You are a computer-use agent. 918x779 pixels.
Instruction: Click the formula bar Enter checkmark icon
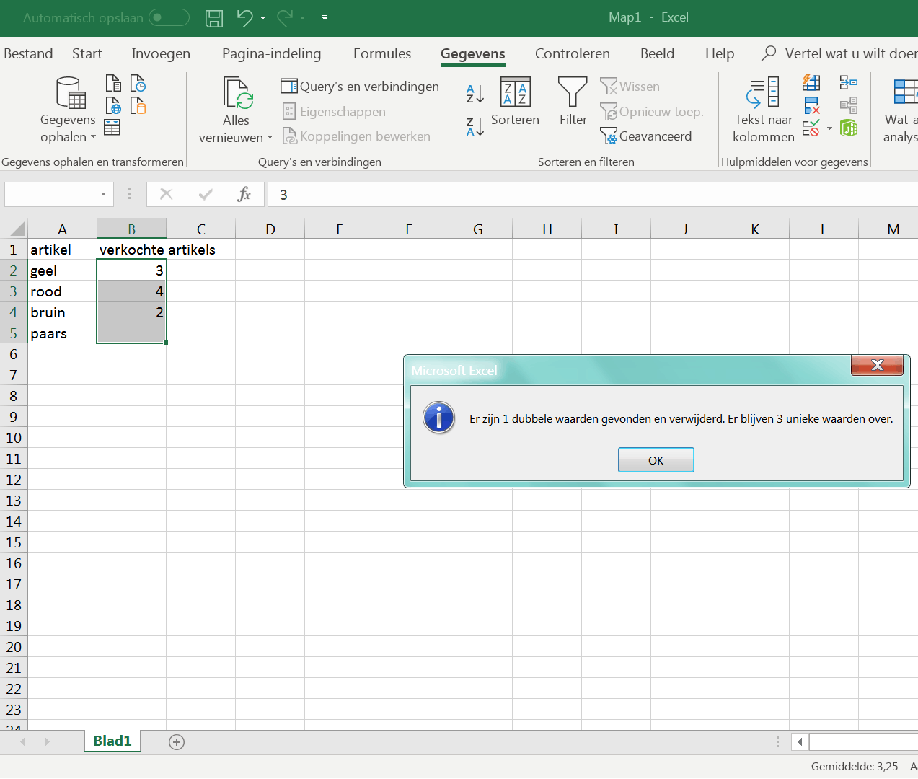tap(206, 194)
